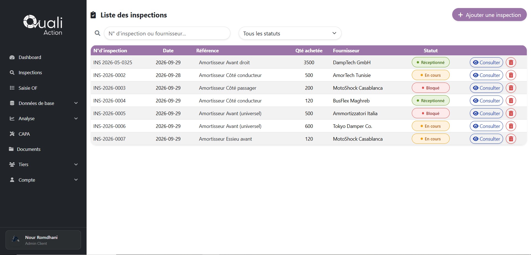Delete inspection INS 2026-05-0325 via trash icon

click(x=511, y=62)
